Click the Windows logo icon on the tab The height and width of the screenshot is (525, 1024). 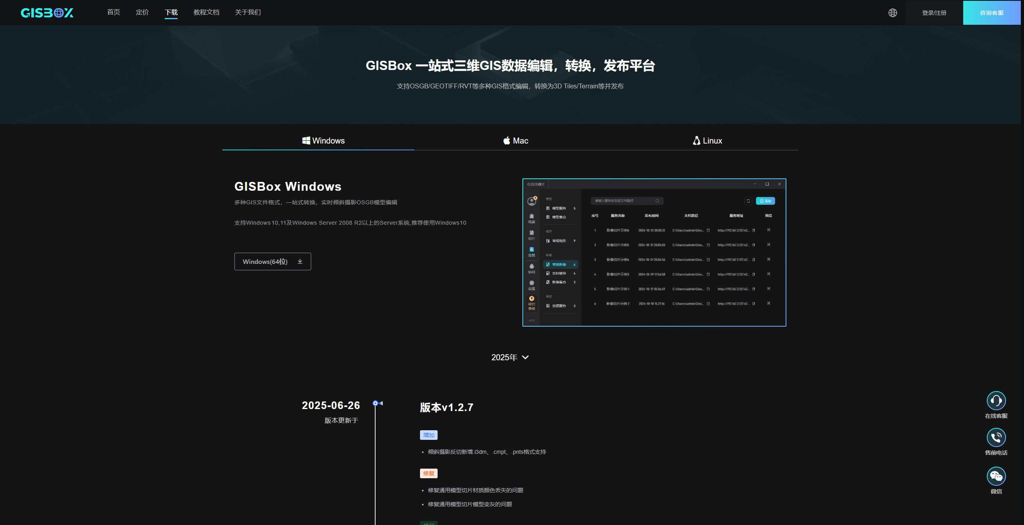tap(306, 140)
